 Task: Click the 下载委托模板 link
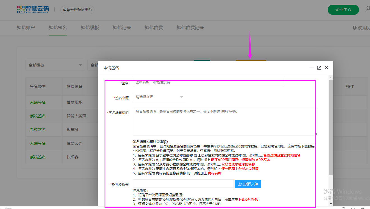pos(248,199)
